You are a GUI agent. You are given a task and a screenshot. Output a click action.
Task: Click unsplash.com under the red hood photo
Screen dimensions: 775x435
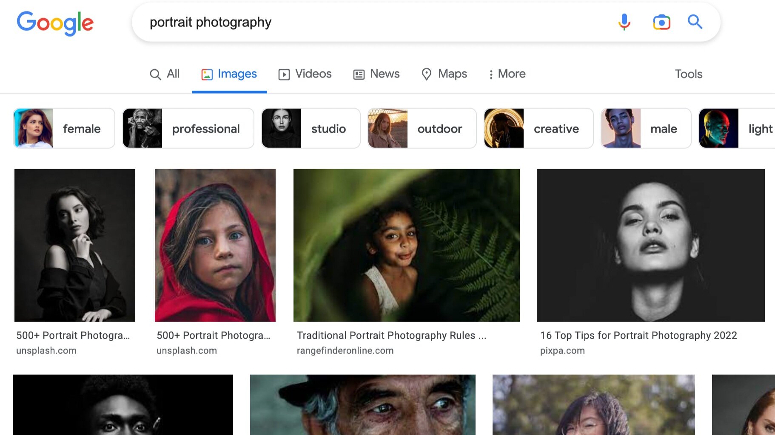pyautogui.click(x=187, y=350)
